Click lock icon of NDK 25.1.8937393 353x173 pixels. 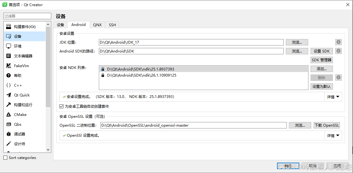pyautogui.click(x=103, y=69)
